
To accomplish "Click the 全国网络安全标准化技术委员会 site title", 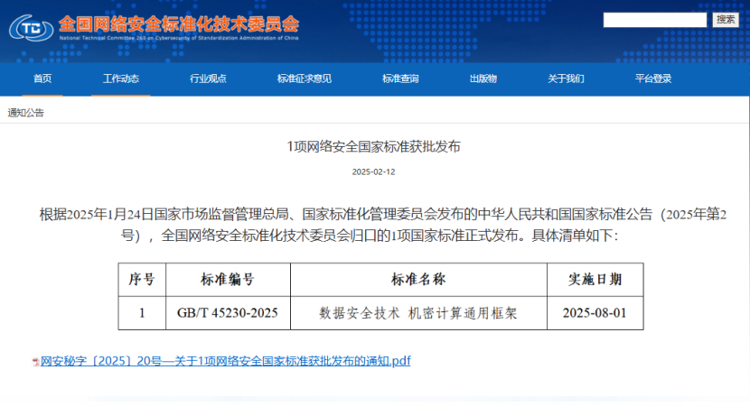I will [178, 22].
